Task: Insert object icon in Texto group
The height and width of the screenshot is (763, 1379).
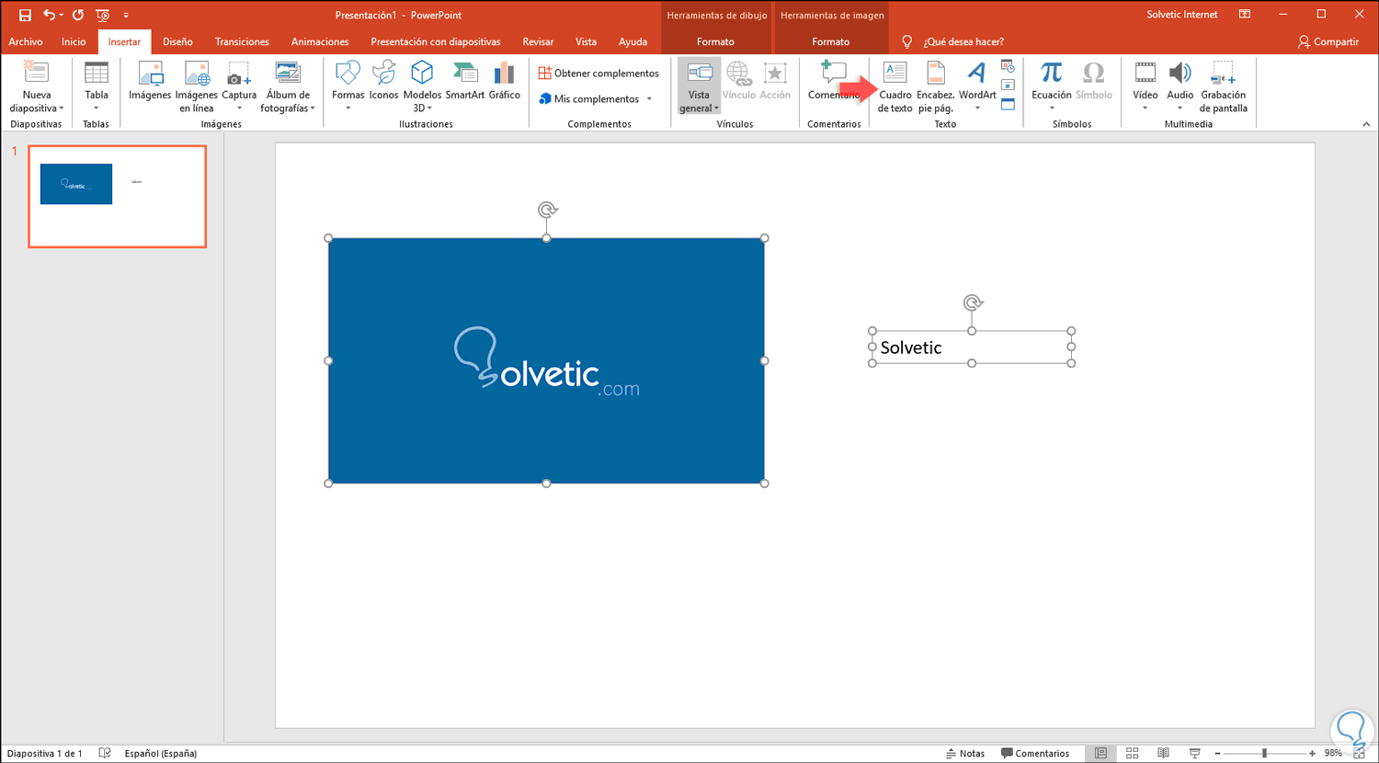Action: (x=1008, y=104)
